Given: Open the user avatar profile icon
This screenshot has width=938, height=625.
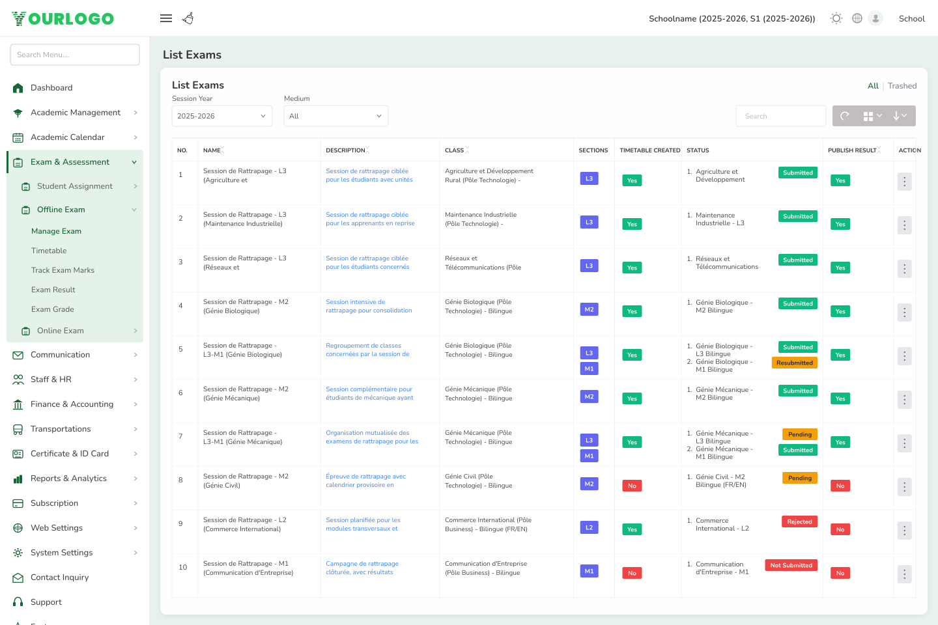Looking at the screenshot, I should pos(875,18).
